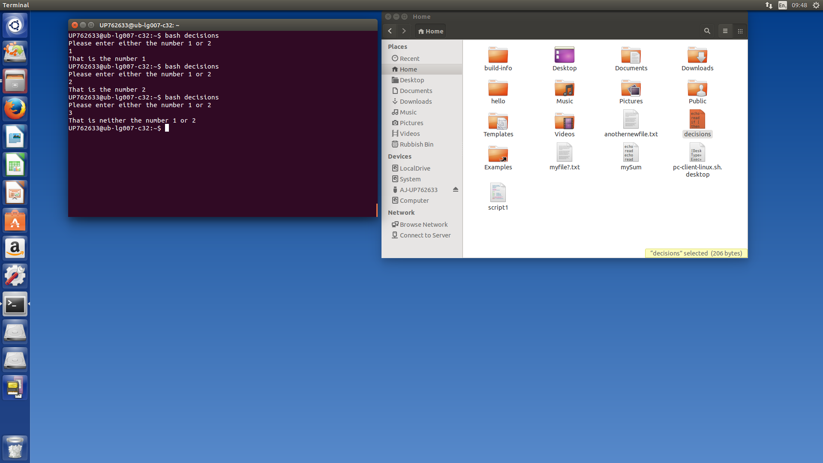
Task: Select myfile?.txt document
Action: [565, 156]
